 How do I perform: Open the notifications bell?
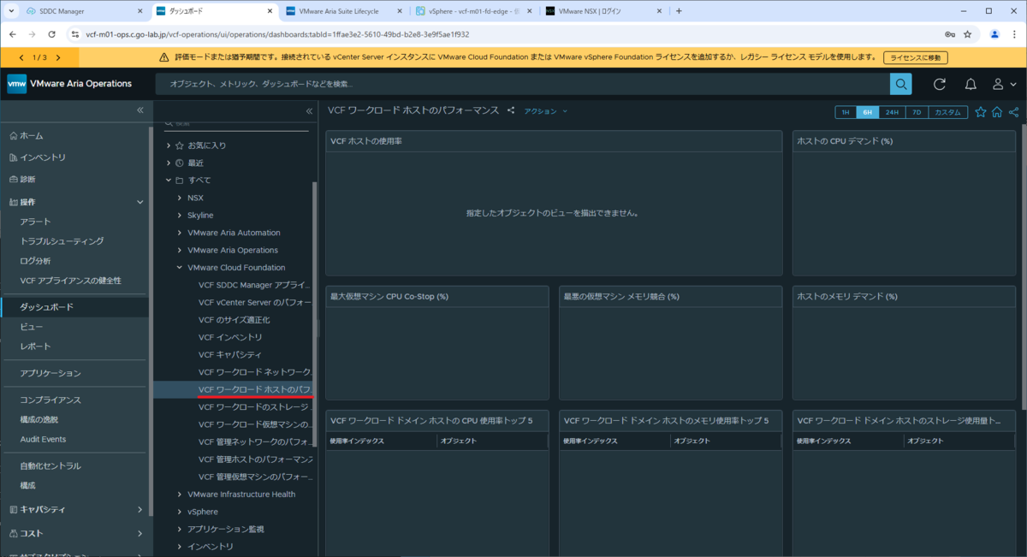point(971,84)
